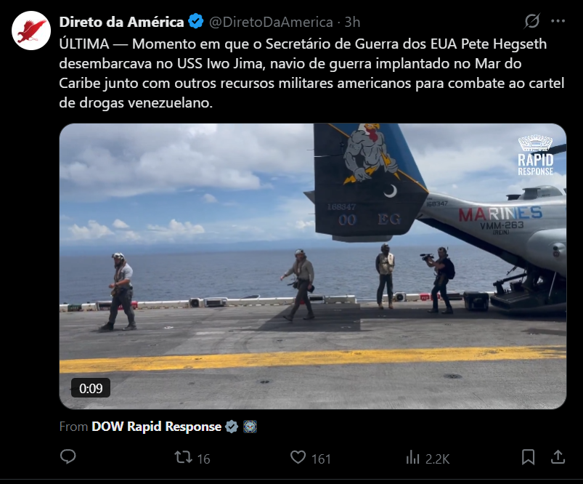Click the retweet count 16
This screenshot has width=583, height=484.
203,459
